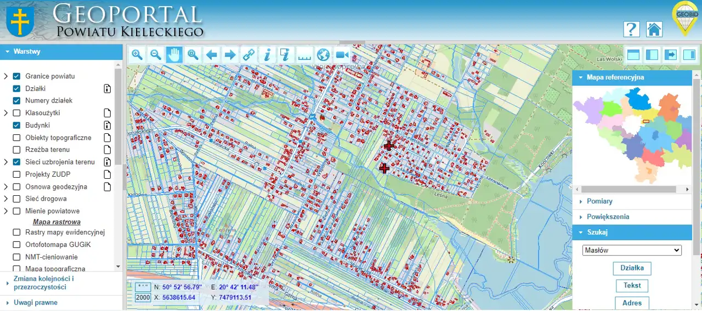
Task: Click the Działka search button
Action: point(631,268)
